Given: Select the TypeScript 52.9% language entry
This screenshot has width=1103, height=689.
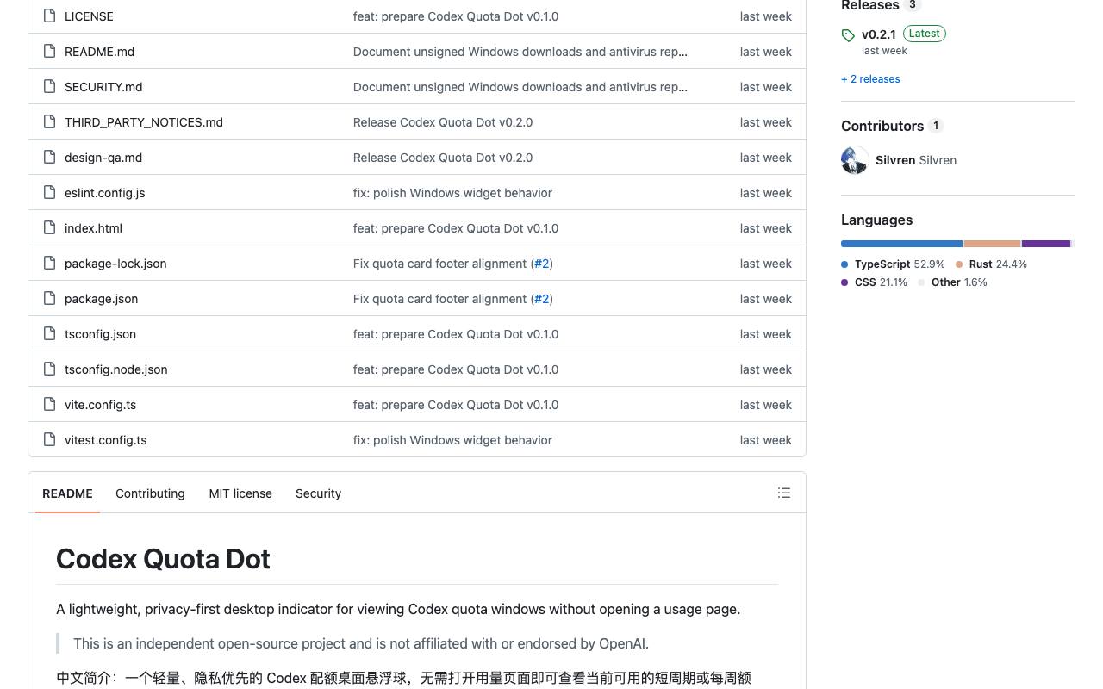Looking at the screenshot, I should [x=893, y=264].
